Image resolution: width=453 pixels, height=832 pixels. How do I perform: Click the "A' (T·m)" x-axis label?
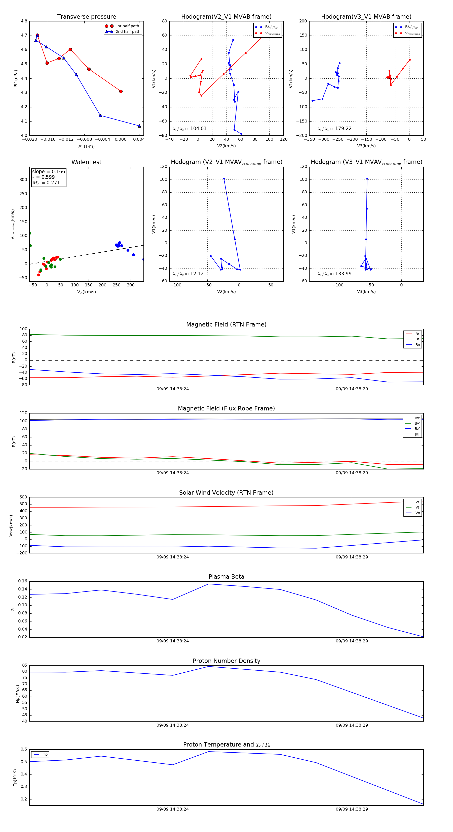point(86,146)
